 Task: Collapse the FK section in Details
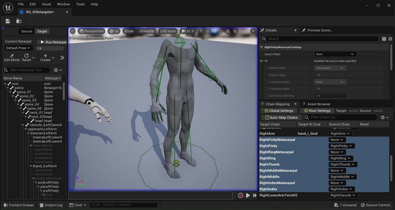click(262, 61)
